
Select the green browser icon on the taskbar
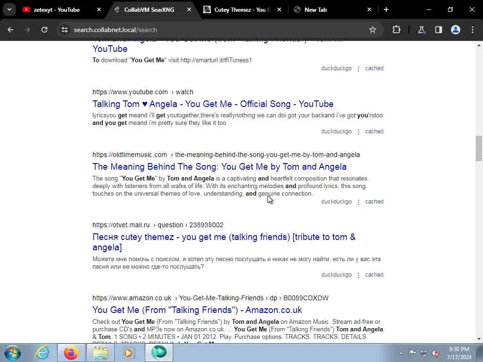[x=158, y=353]
